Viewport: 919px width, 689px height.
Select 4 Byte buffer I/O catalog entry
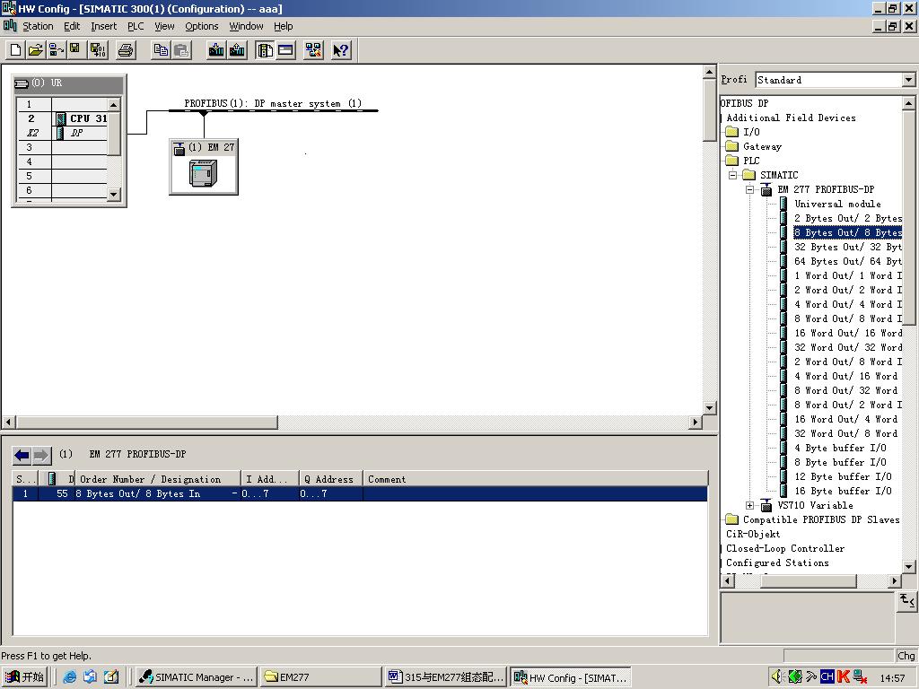pos(840,449)
